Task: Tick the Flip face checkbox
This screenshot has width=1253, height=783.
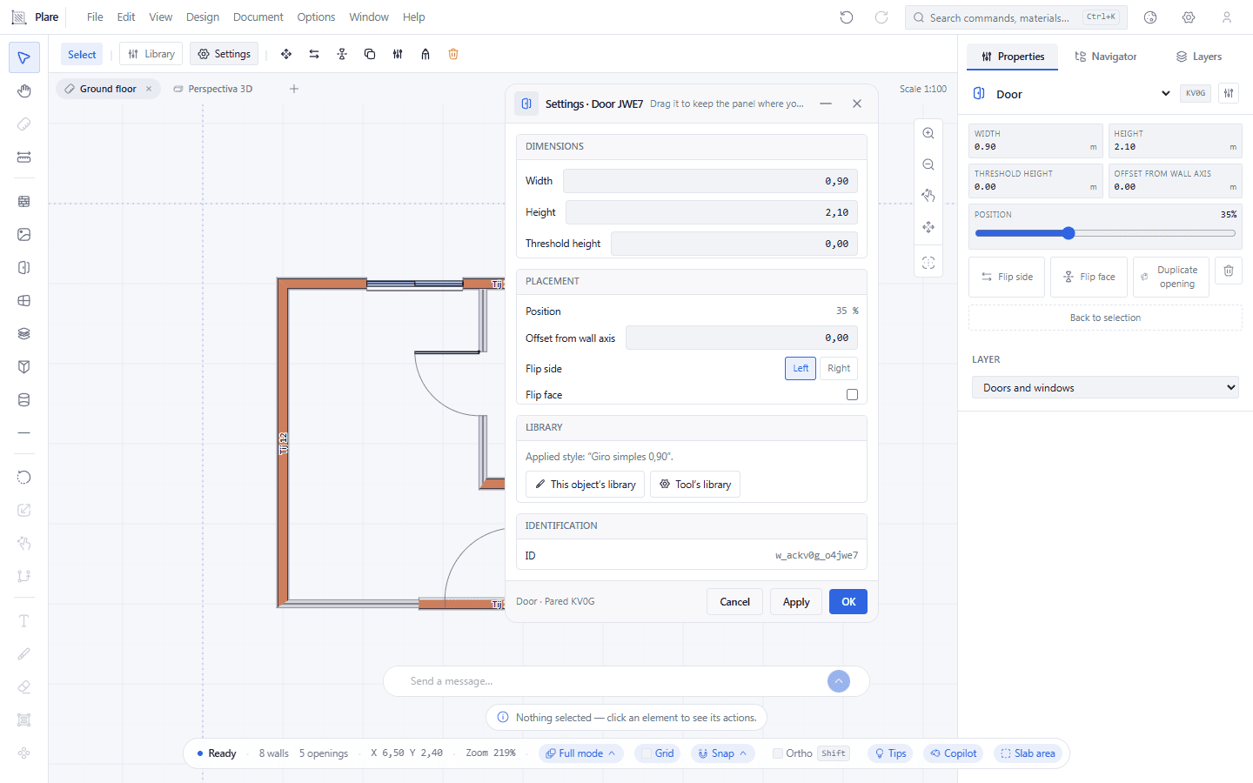Action: 852,395
